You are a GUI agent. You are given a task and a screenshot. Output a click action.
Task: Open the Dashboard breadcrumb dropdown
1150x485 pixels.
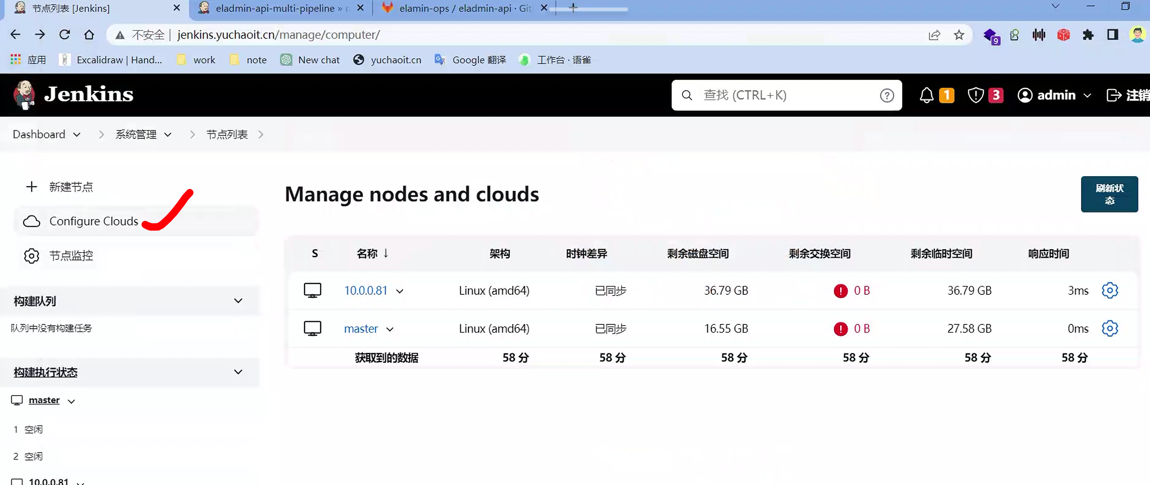pyautogui.click(x=77, y=135)
